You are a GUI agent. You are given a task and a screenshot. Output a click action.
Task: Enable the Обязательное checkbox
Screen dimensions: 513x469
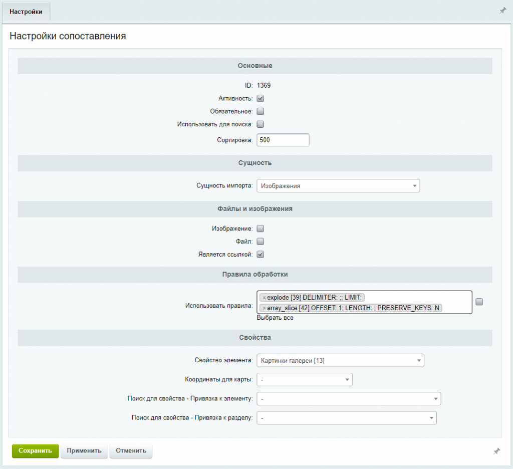click(261, 111)
